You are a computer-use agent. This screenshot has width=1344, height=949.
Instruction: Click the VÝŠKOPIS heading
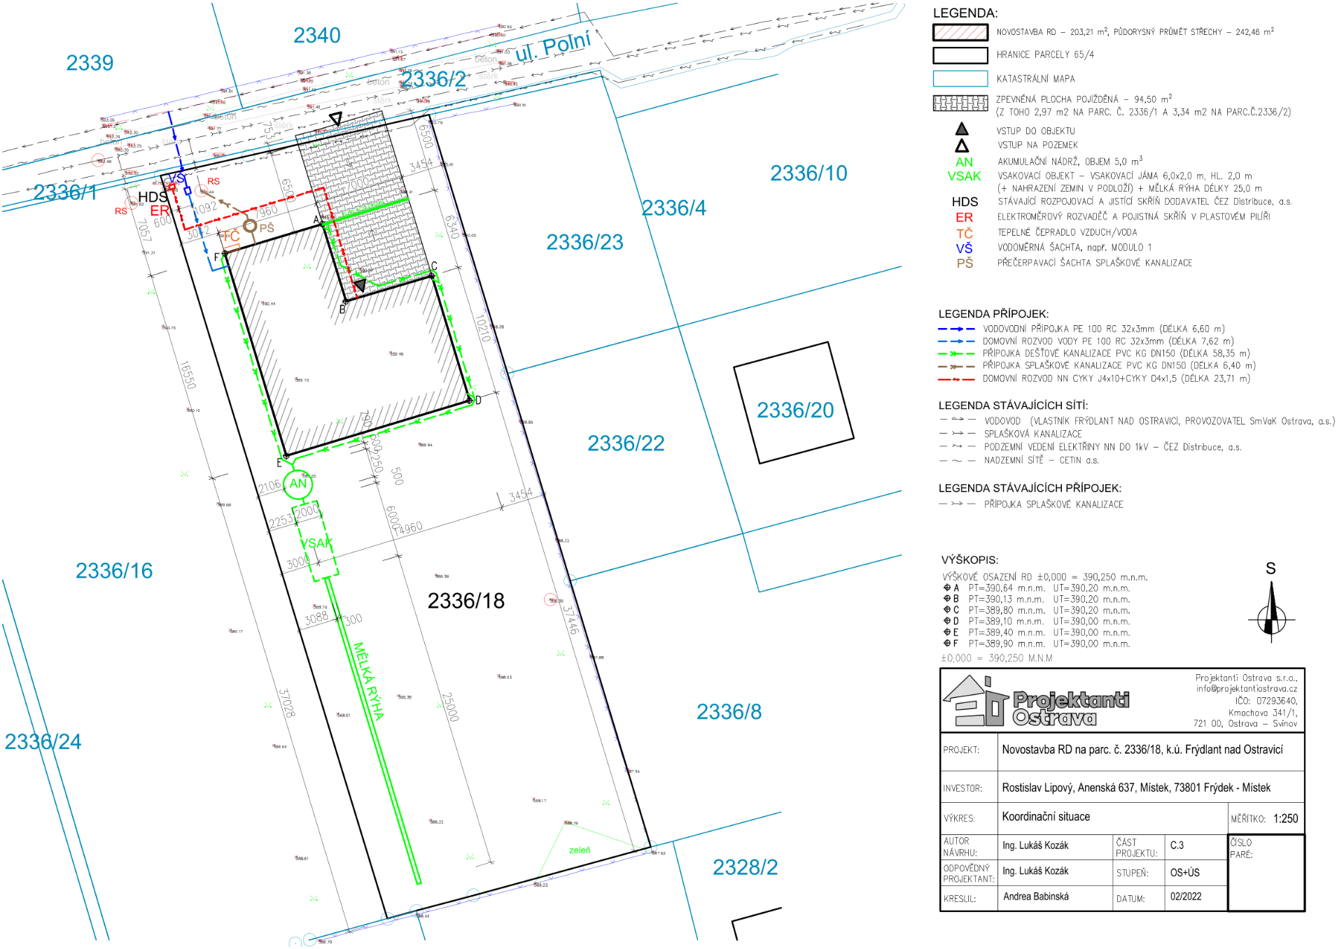click(x=969, y=560)
